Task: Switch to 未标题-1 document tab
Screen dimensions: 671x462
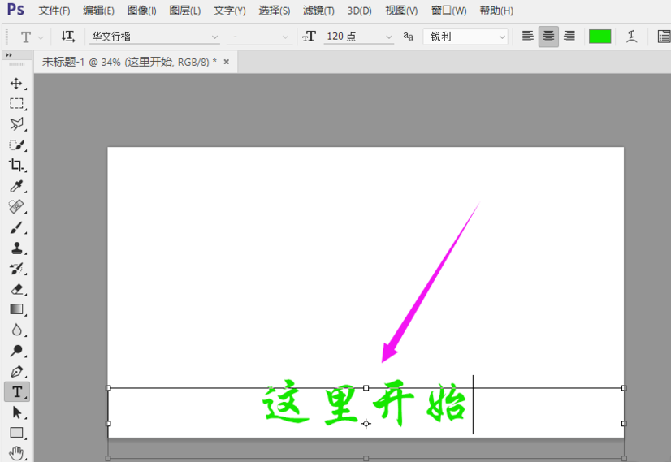Action: tap(129, 63)
